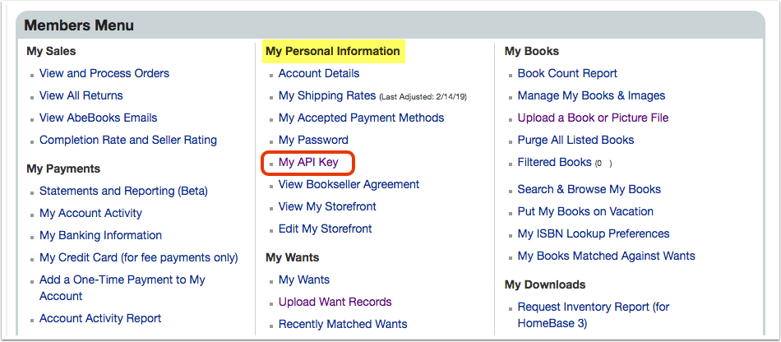Open the My Password page

(x=313, y=141)
